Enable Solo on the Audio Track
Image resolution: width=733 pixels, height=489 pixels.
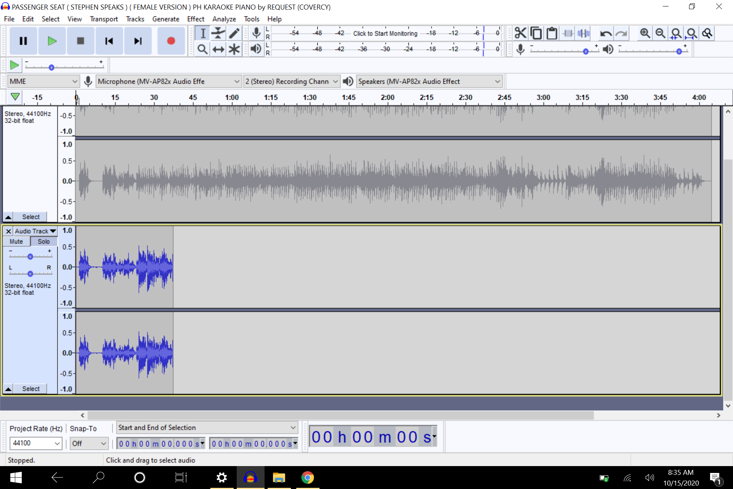44,241
